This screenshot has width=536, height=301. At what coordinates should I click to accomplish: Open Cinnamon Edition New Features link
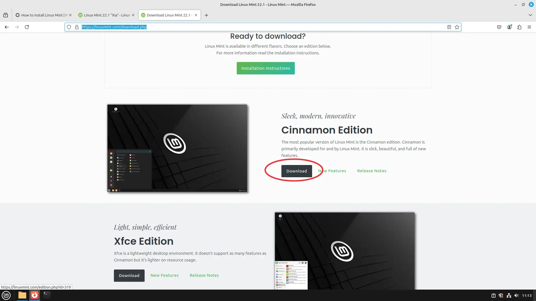point(332,171)
